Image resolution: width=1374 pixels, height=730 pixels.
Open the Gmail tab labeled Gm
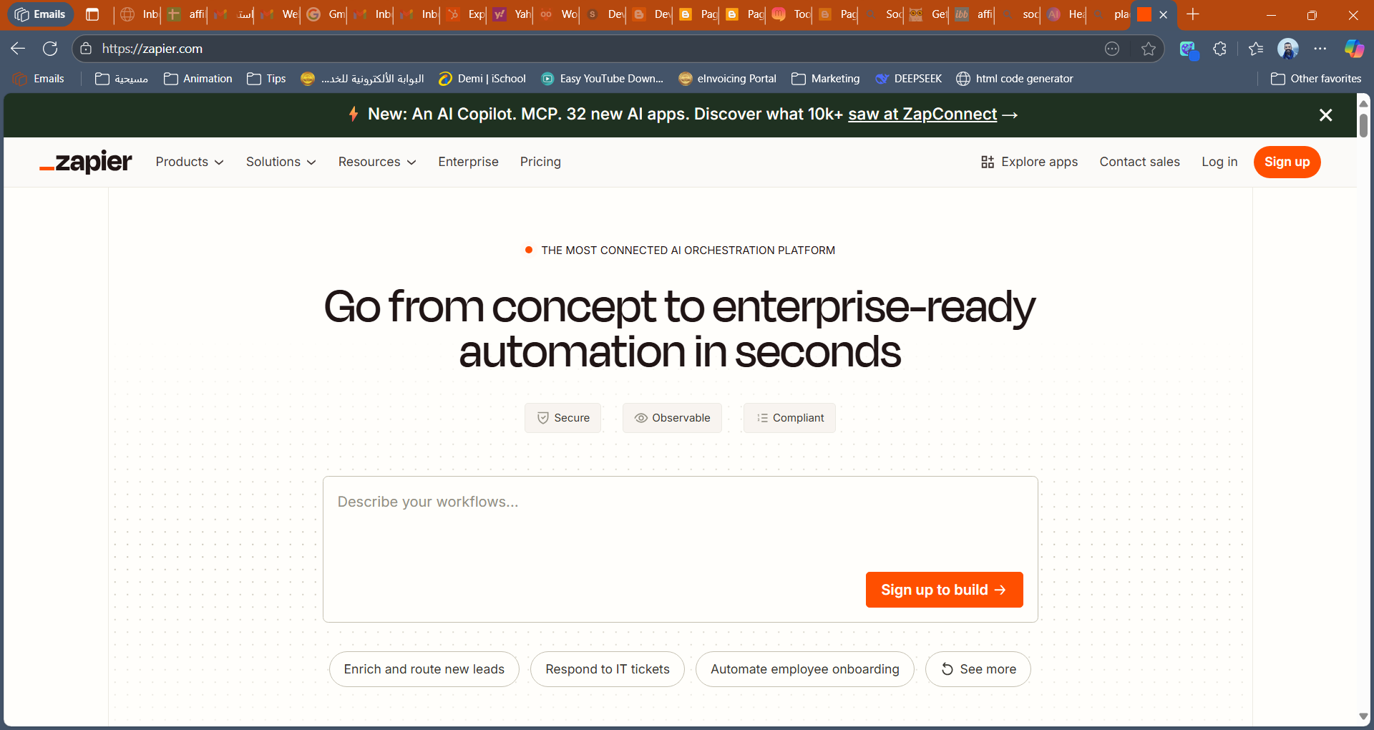click(326, 14)
